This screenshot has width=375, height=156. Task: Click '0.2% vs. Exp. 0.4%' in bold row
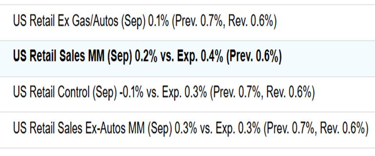[x=179, y=57]
